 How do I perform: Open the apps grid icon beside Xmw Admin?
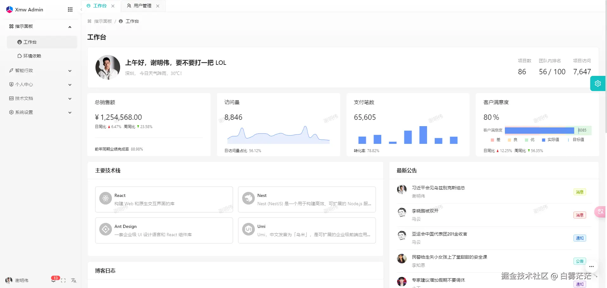[x=70, y=9]
